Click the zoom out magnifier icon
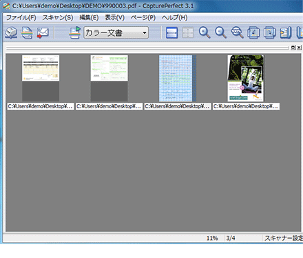 point(220,32)
